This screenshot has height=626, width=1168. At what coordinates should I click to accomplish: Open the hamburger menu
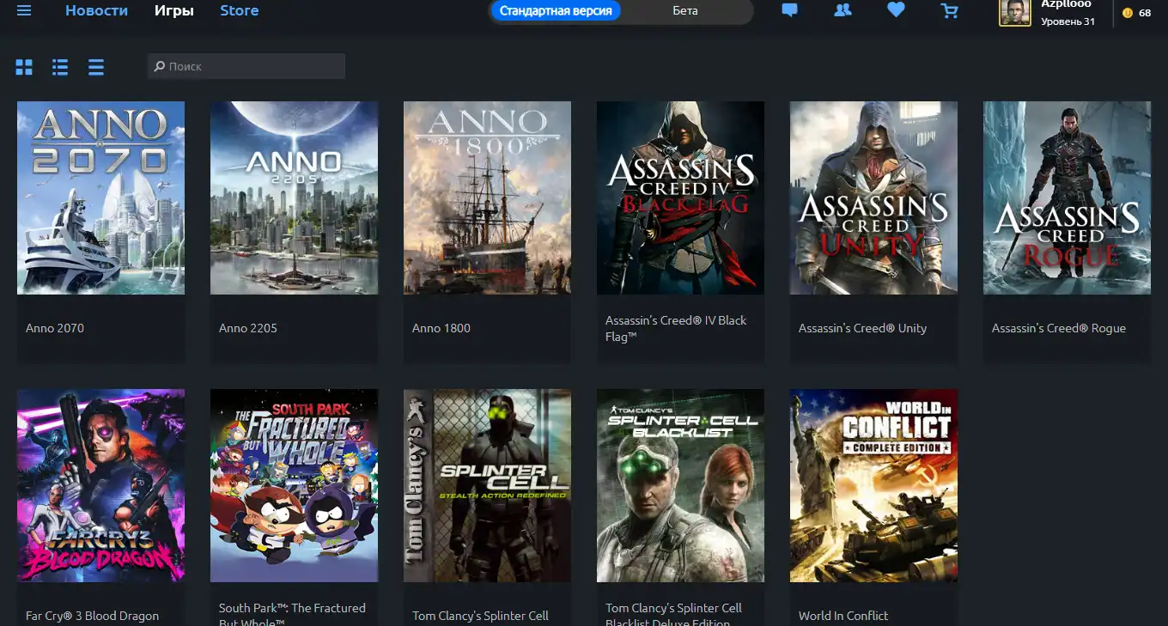(x=24, y=10)
